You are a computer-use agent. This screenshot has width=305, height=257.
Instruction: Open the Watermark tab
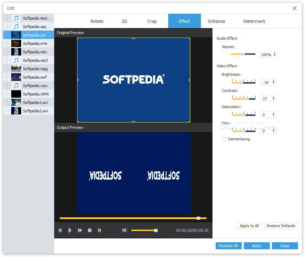tap(254, 21)
